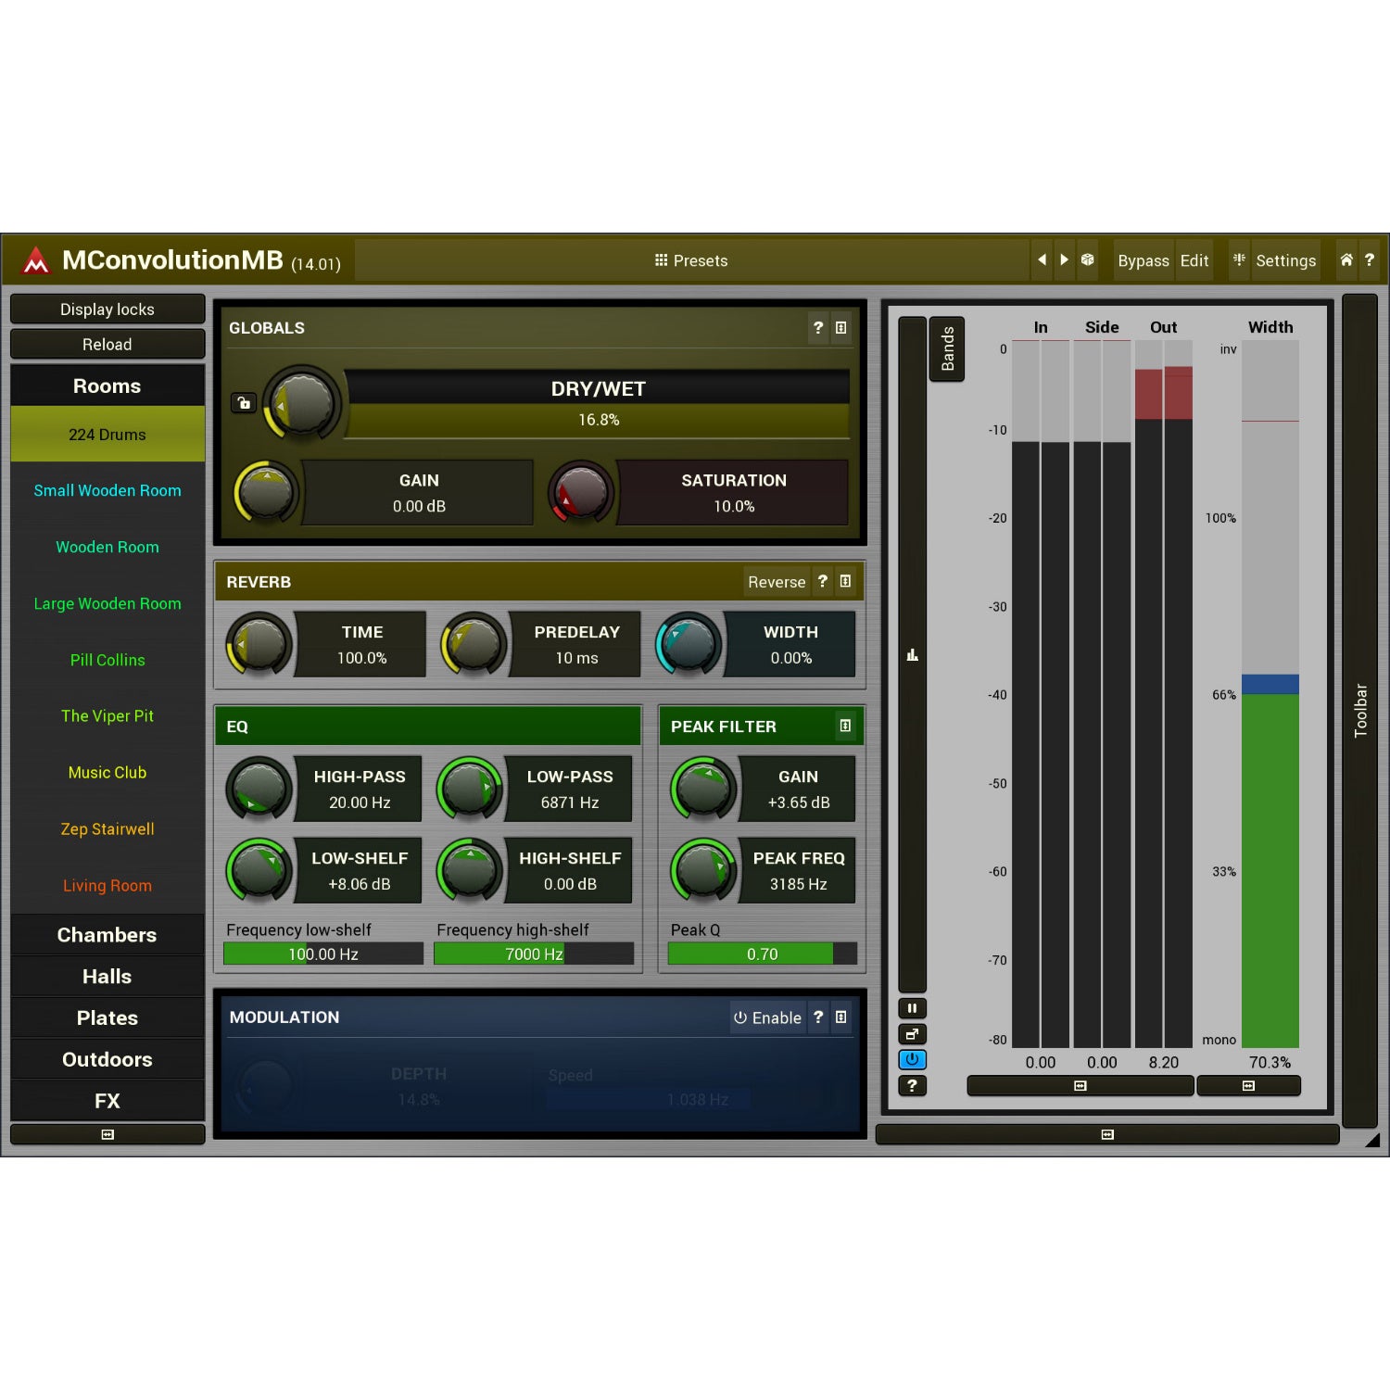Image resolution: width=1390 pixels, height=1390 pixels.
Task: Open Globals panel presets icon
Action: click(x=841, y=328)
